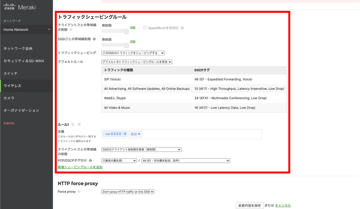Go to セキュリティ＆SD-WAN menu

[24, 61]
